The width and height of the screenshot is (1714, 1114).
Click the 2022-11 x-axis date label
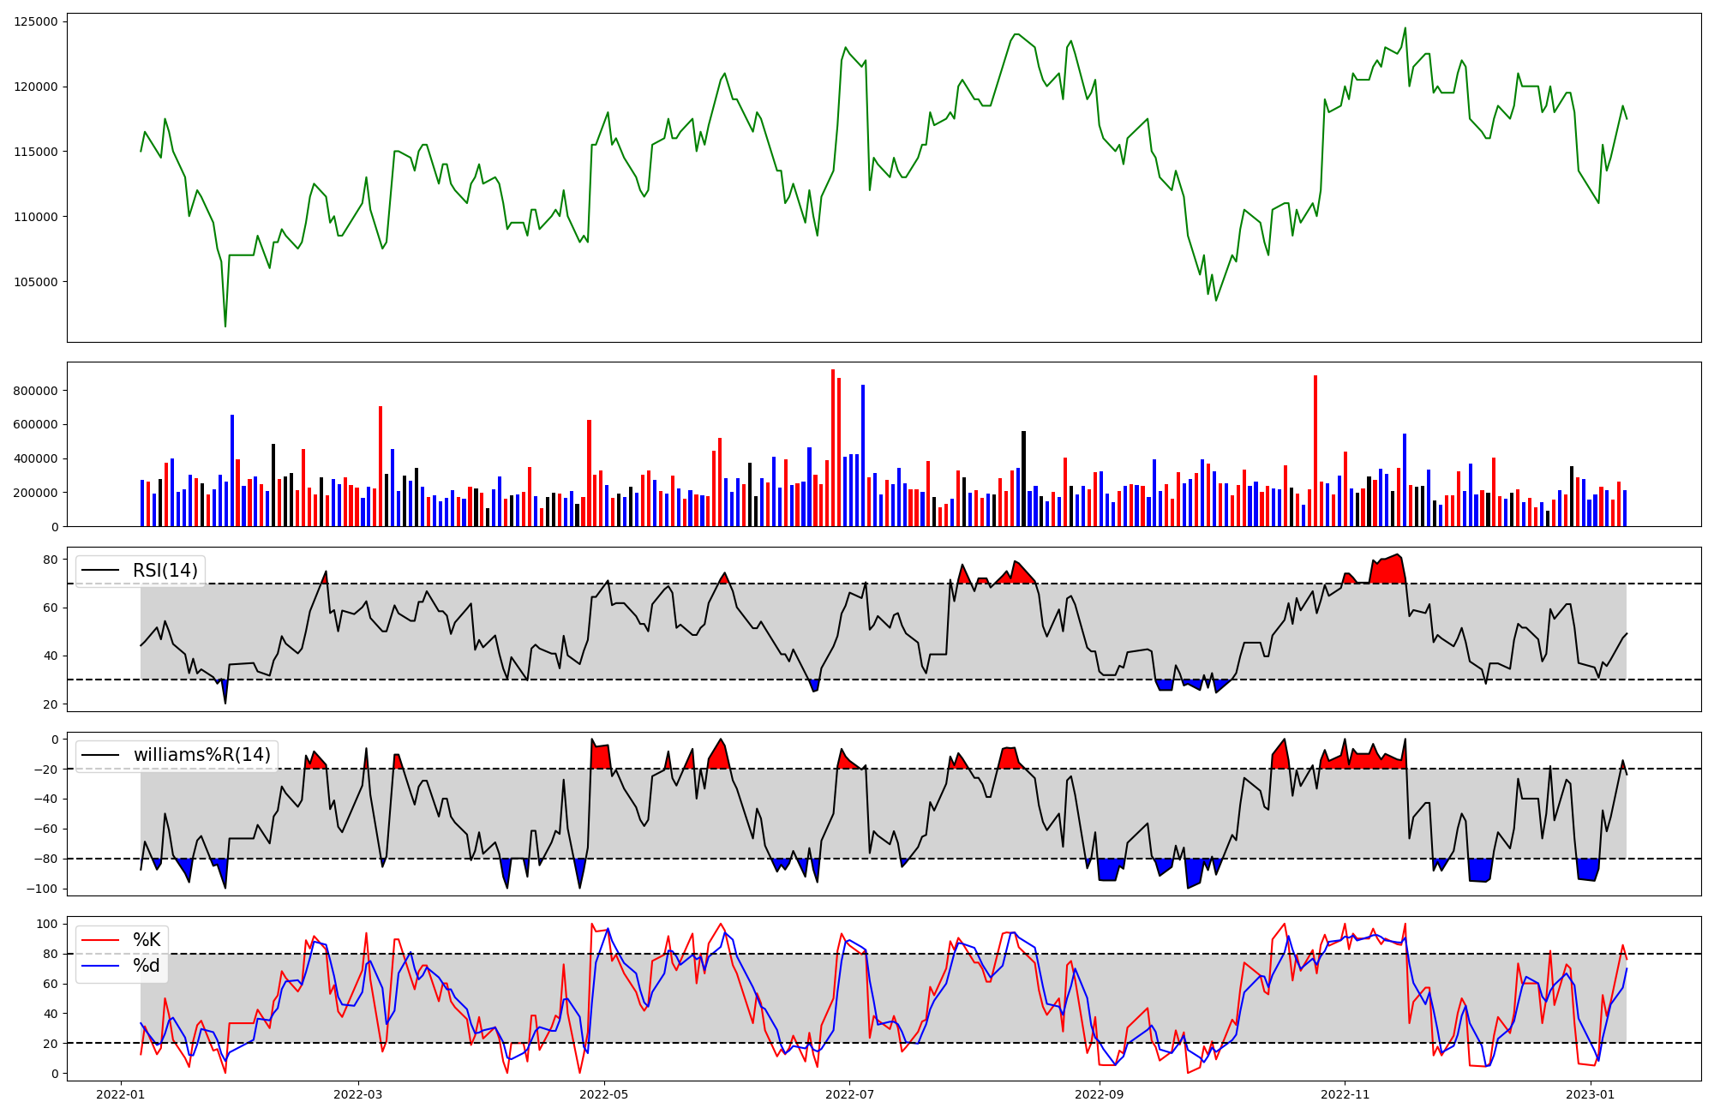click(1344, 1094)
